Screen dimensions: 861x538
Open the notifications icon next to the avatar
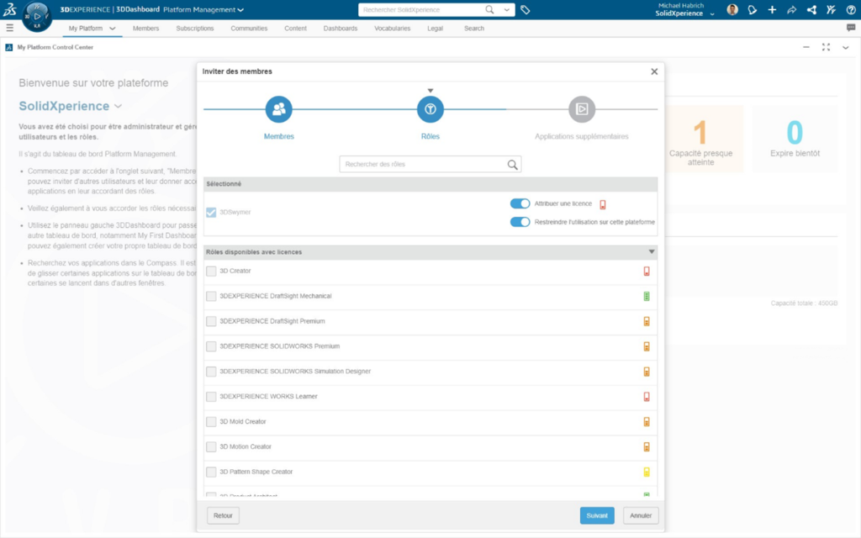[x=753, y=9]
